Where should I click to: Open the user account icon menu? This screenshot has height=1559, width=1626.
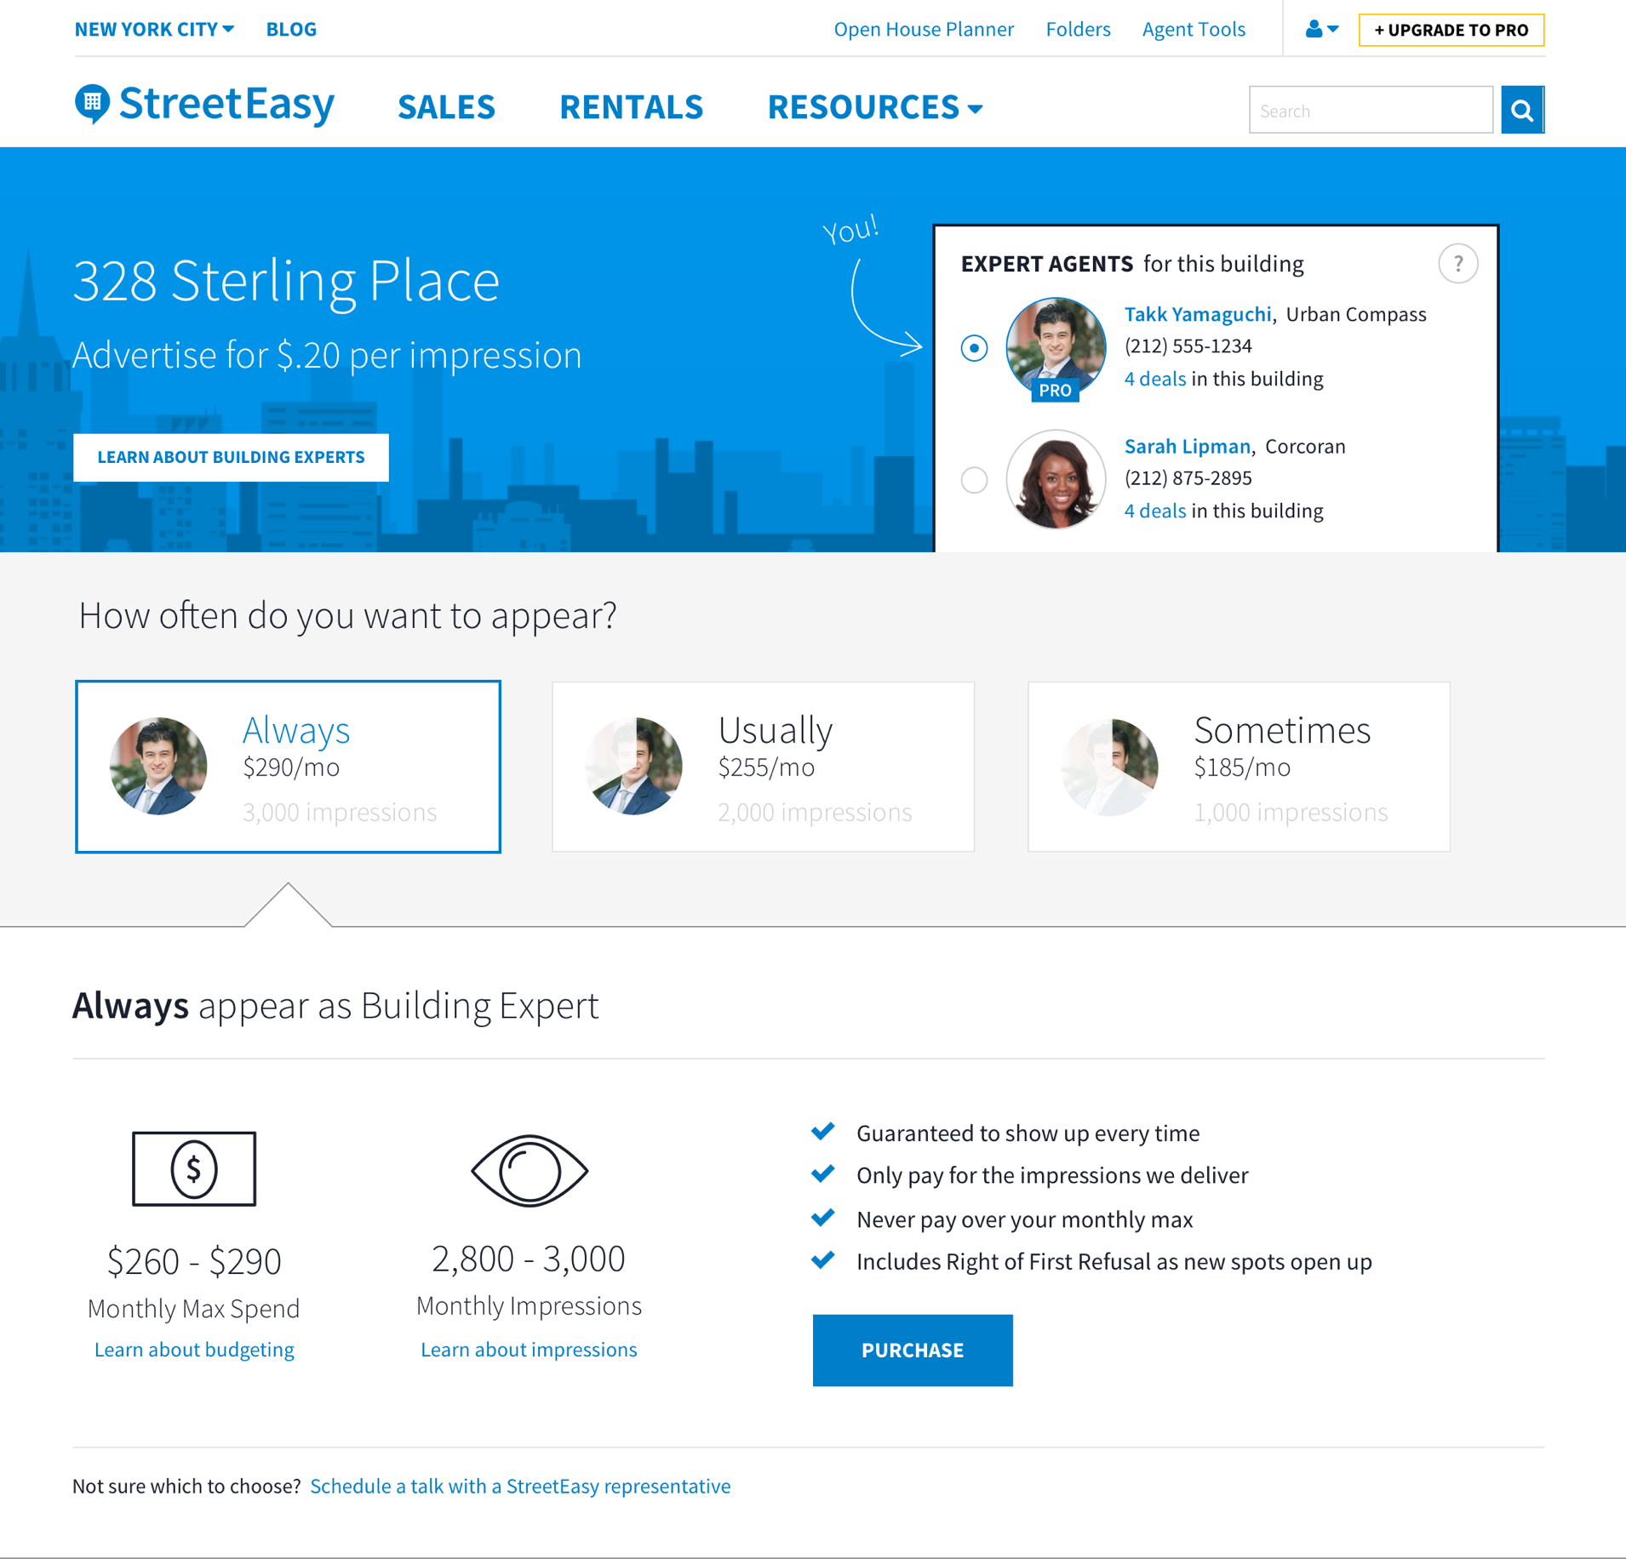[x=1321, y=30]
